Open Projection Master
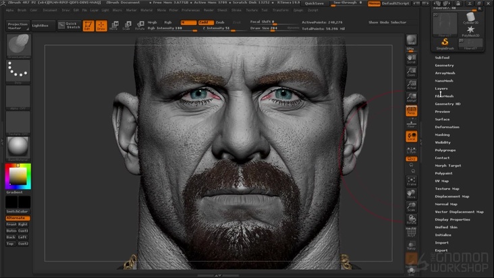Image resolution: width=494 pixels, height=278 pixels. (18, 26)
